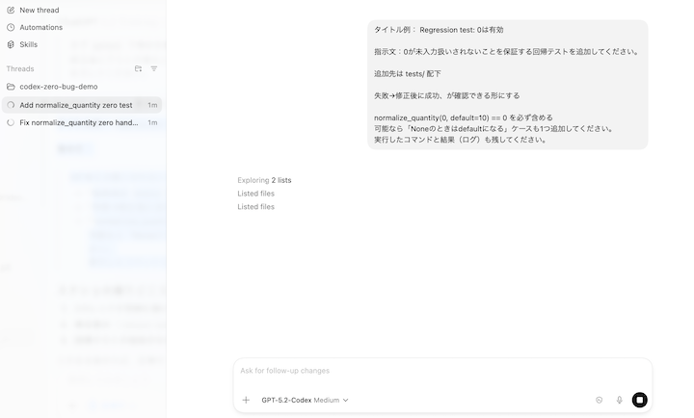Click the New thread compose icon
Image resolution: width=694 pixels, height=418 pixels.
click(11, 10)
